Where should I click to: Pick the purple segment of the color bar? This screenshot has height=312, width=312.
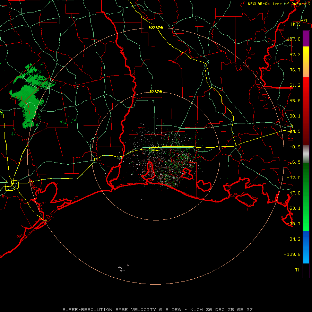[x=306, y=39]
